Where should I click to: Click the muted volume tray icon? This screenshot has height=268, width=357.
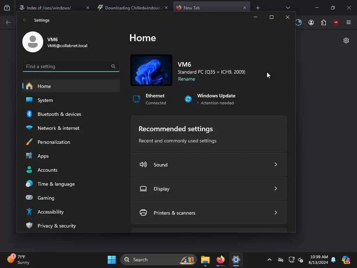[x=301, y=260]
